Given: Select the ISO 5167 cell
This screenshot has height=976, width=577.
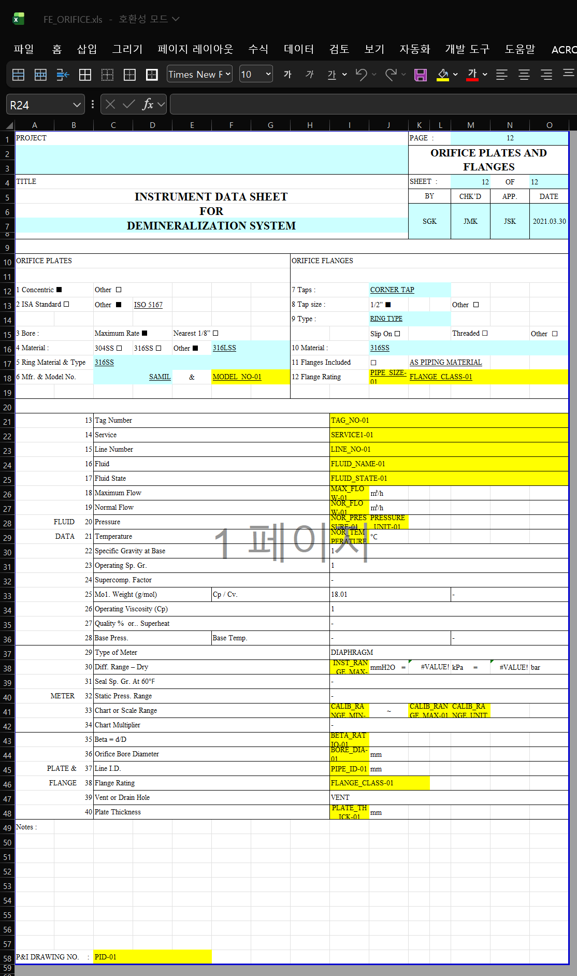Looking at the screenshot, I should pos(152,305).
